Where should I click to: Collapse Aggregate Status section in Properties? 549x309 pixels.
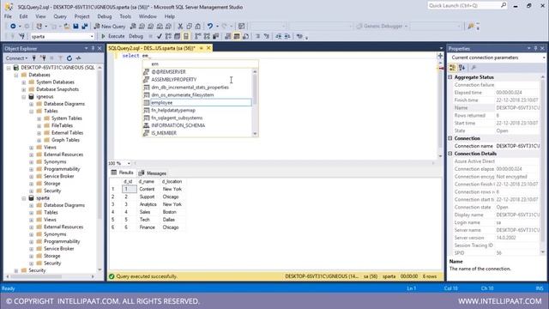[x=450, y=77]
